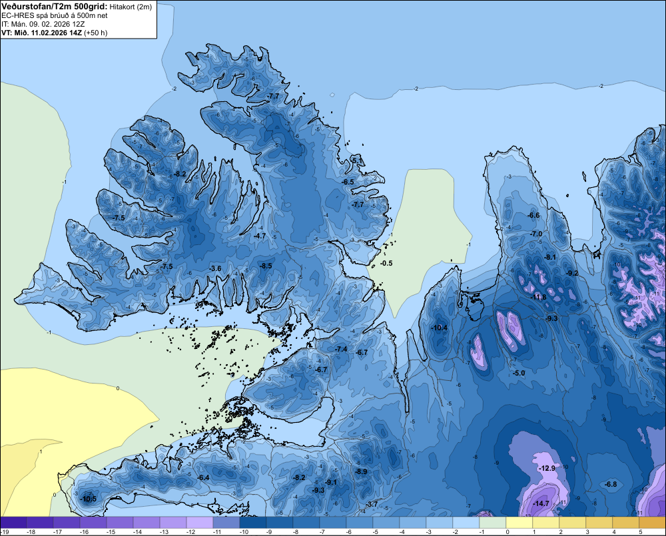This screenshot has height=536, width=666.
Task: Click the 'IT: Mán. 09. 02. 2026 12Z' line
Action: (43, 24)
